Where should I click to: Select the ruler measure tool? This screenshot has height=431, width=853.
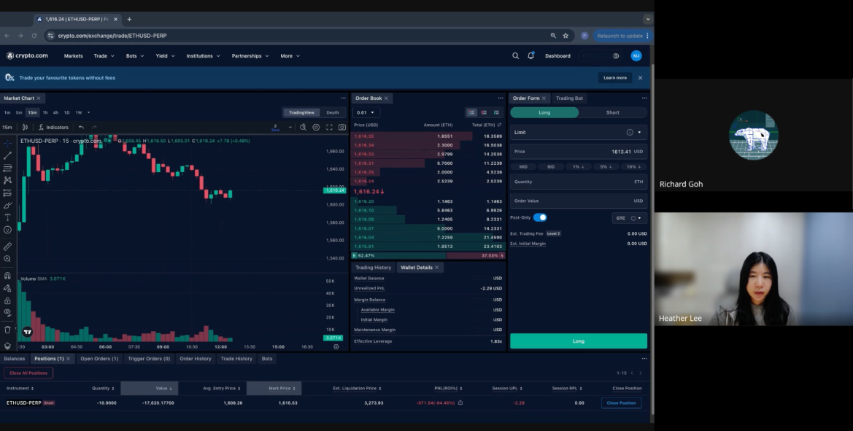[x=7, y=246]
